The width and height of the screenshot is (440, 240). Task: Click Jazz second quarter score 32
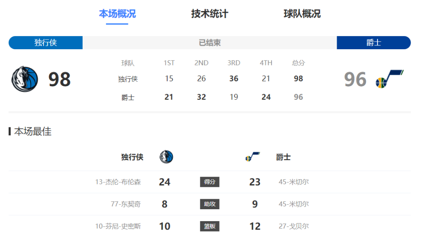(x=201, y=97)
